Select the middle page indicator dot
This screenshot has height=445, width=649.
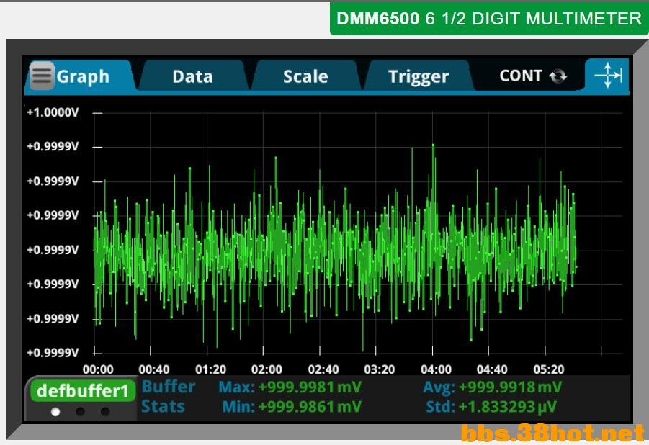coord(81,412)
